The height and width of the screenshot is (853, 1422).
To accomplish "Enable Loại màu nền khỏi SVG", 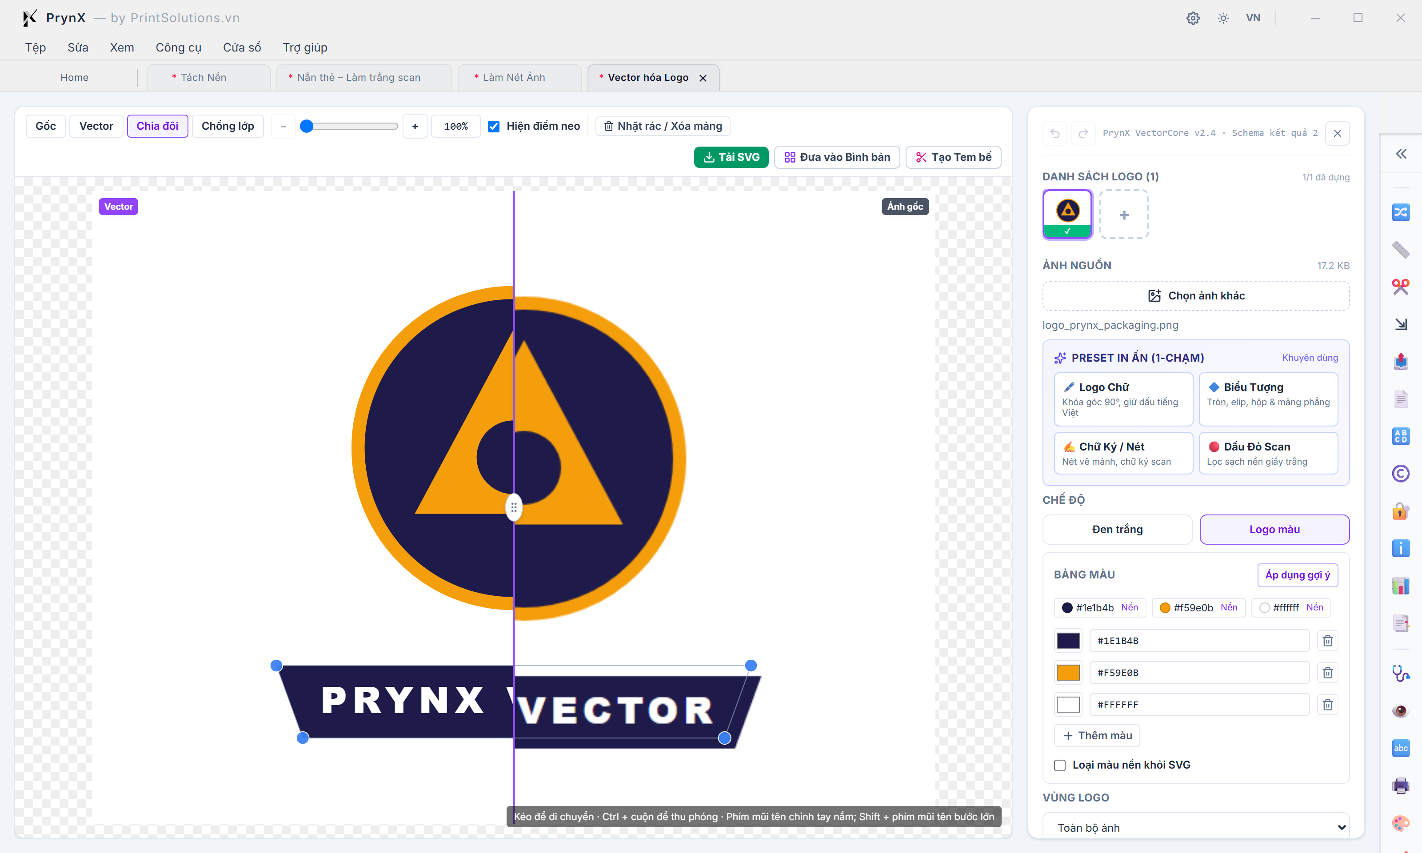I will [x=1060, y=765].
